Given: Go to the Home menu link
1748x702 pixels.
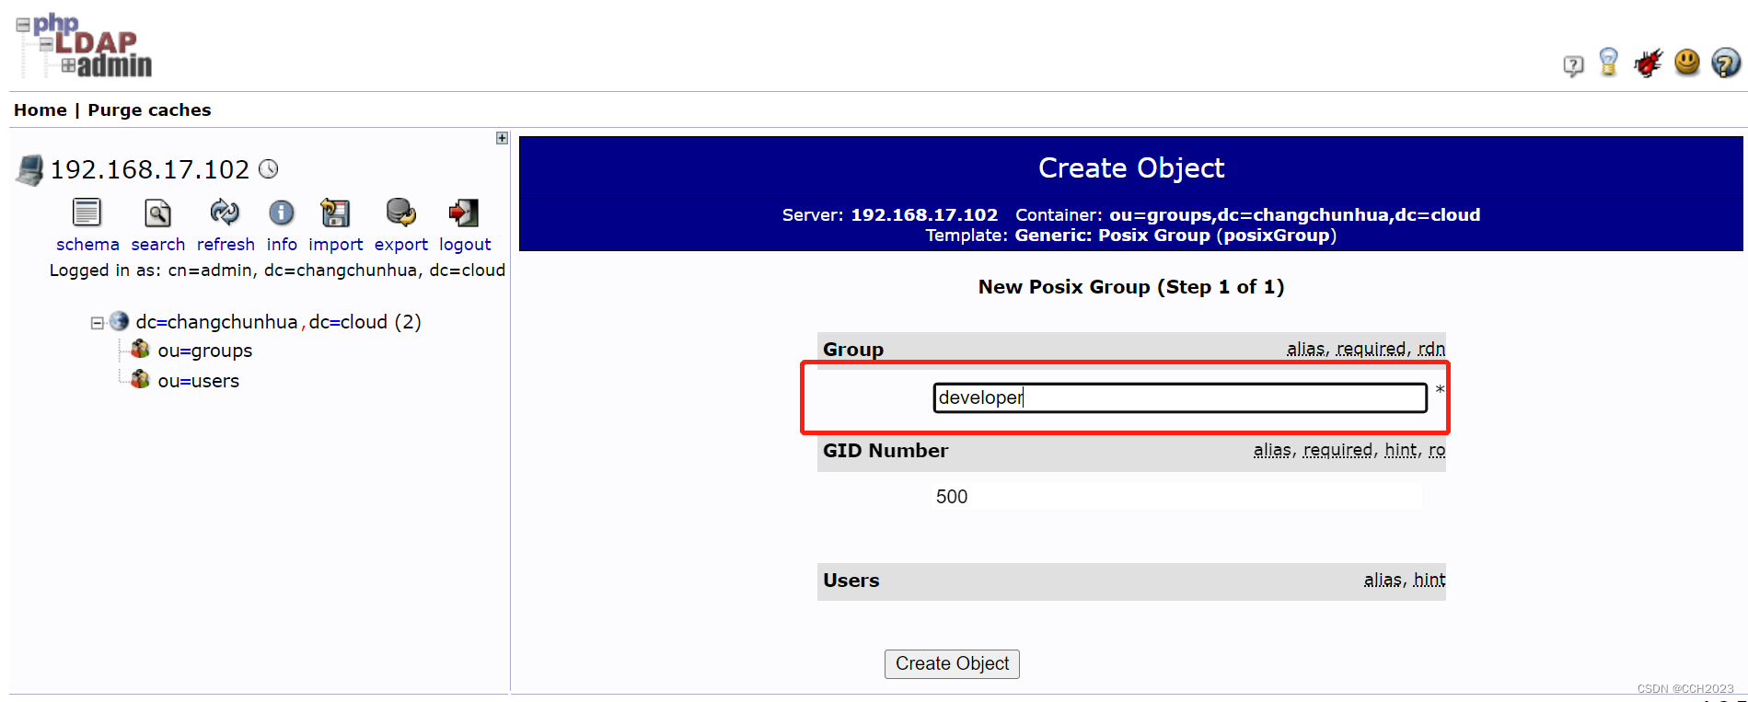Looking at the screenshot, I should coord(40,110).
